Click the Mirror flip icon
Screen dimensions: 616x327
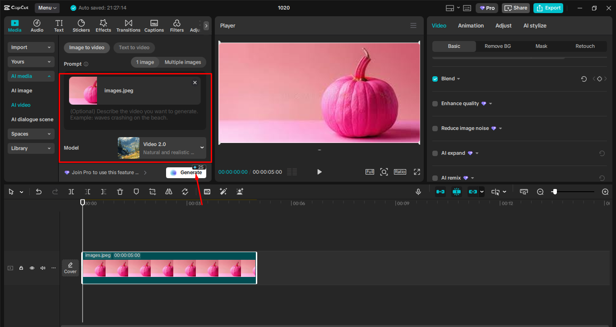(168, 192)
